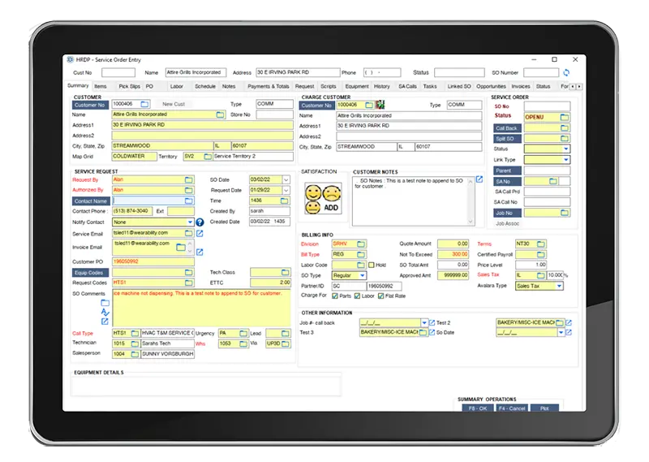The height and width of the screenshot is (462, 649).
Task: Open the Schedule tab
Action: (x=205, y=86)
